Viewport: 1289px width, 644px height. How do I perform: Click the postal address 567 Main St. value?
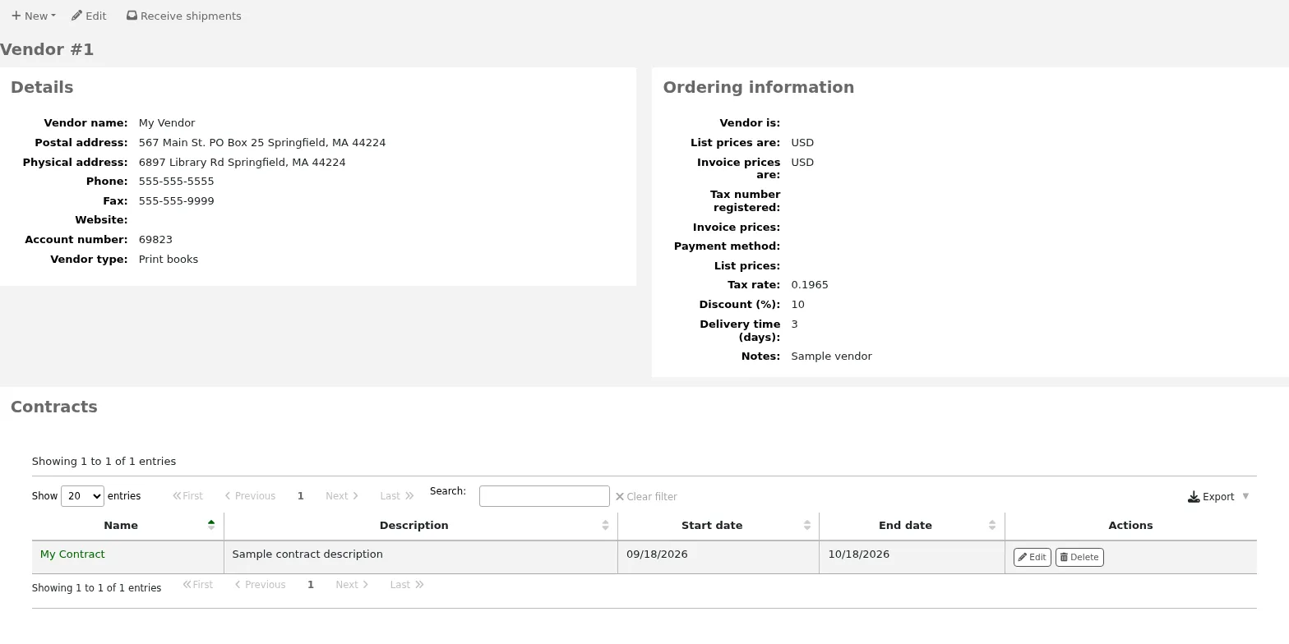point(262,143)
